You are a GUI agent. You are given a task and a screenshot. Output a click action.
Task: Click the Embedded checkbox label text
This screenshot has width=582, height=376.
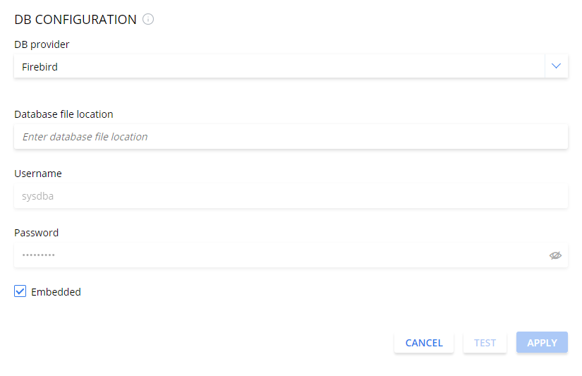tap(56, 292)
